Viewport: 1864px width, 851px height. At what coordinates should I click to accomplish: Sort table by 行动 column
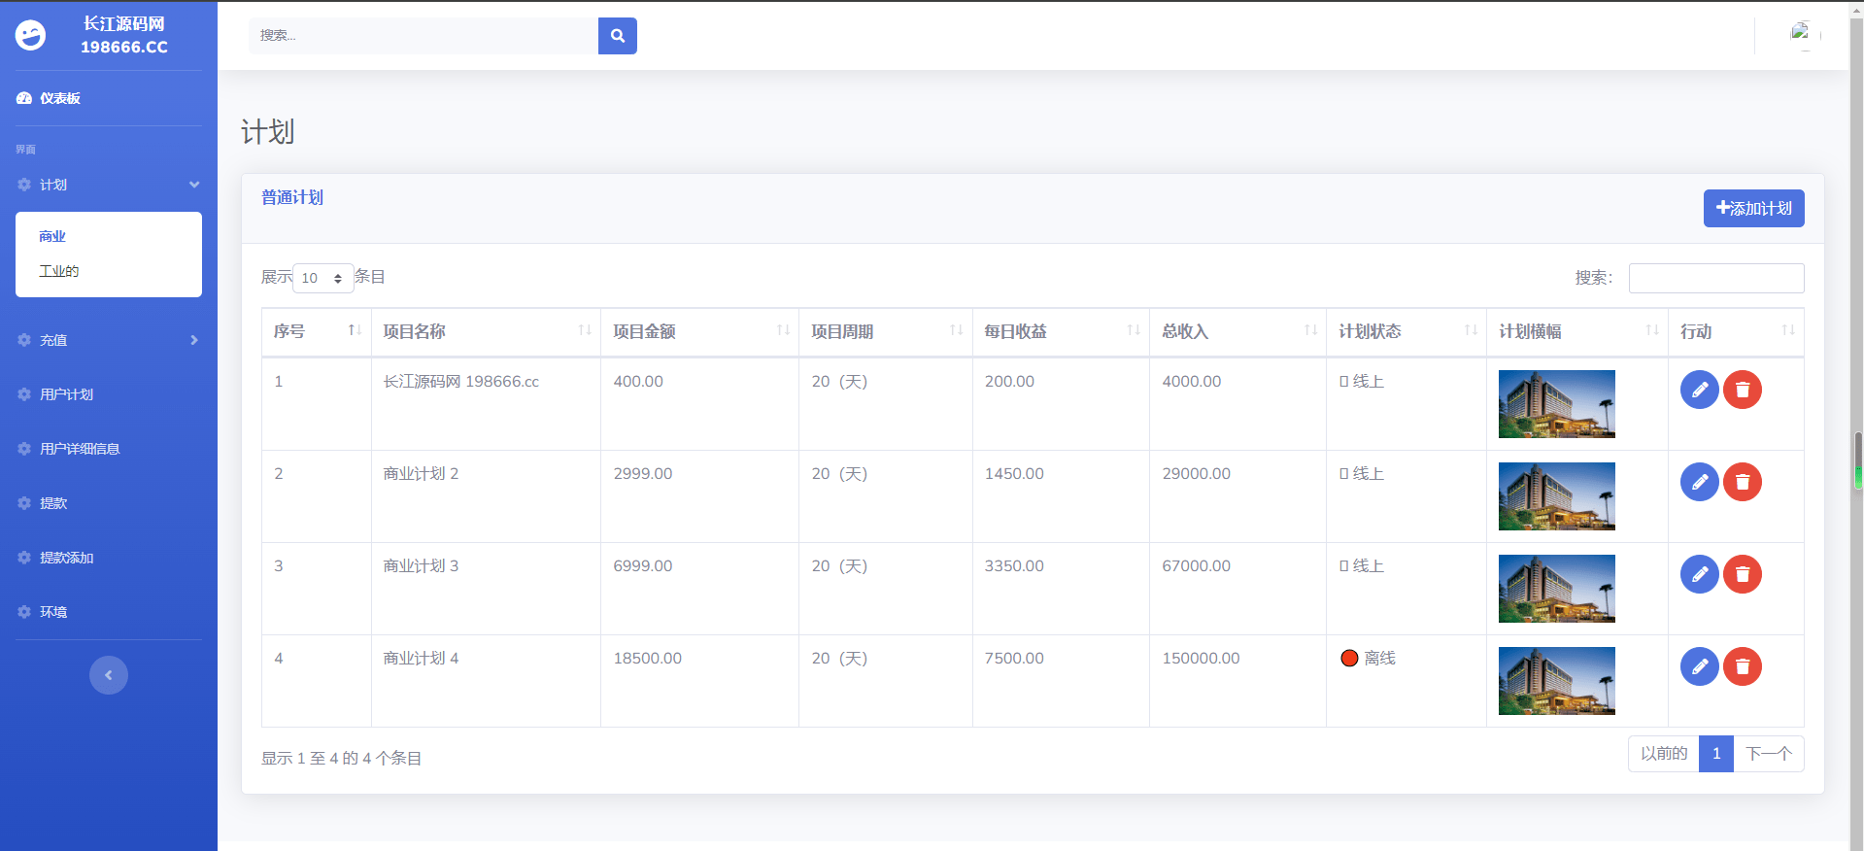click(1736, 331)
